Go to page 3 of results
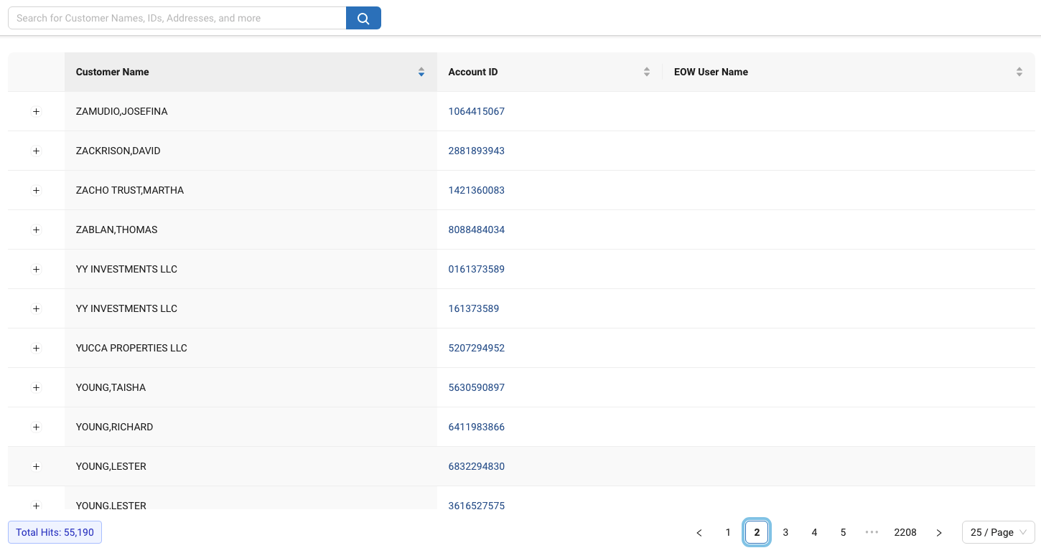 pos(785,532)
